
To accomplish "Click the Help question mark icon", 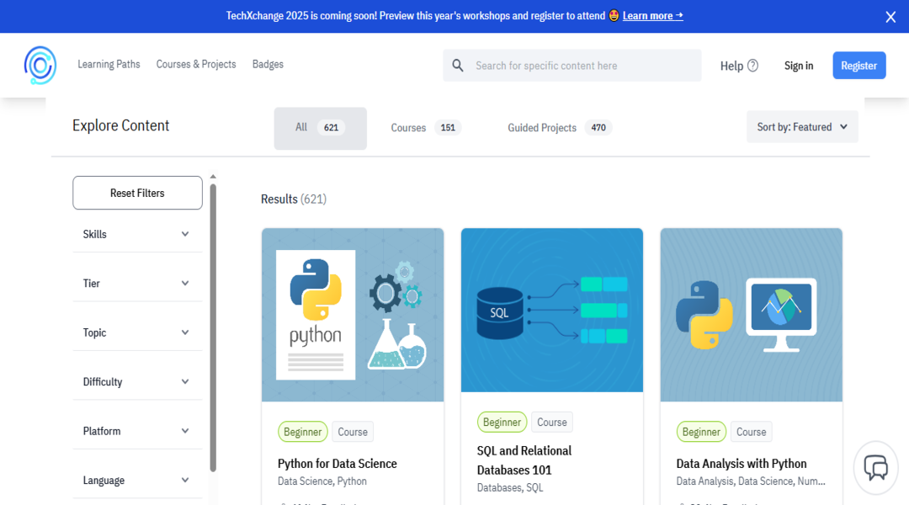I will (752, 66).
